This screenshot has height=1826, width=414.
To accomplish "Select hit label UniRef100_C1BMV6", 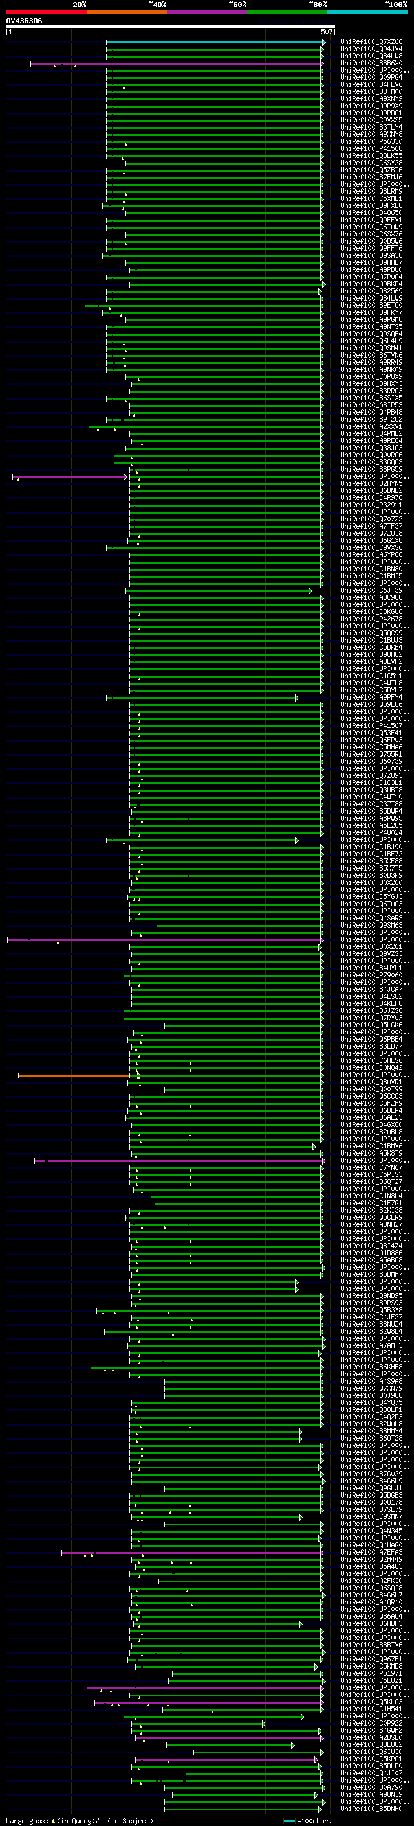I will 371,1147.
